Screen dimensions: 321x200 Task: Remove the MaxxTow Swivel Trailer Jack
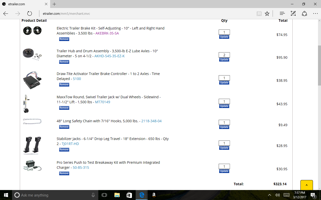point(64,108)
